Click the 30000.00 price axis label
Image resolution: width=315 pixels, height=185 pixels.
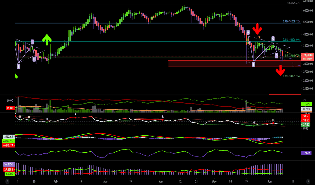click(308, 64)
